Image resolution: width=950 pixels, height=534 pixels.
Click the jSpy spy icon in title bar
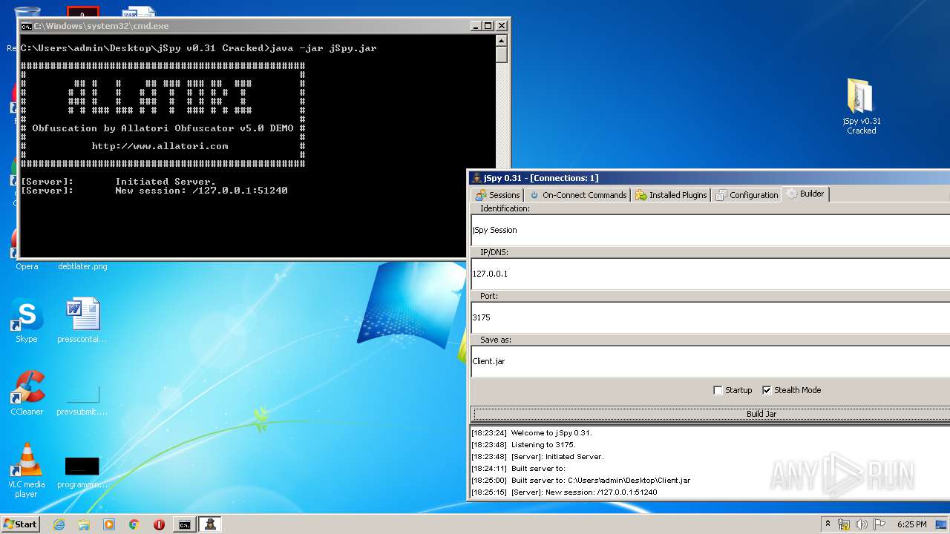pos(476,178)
